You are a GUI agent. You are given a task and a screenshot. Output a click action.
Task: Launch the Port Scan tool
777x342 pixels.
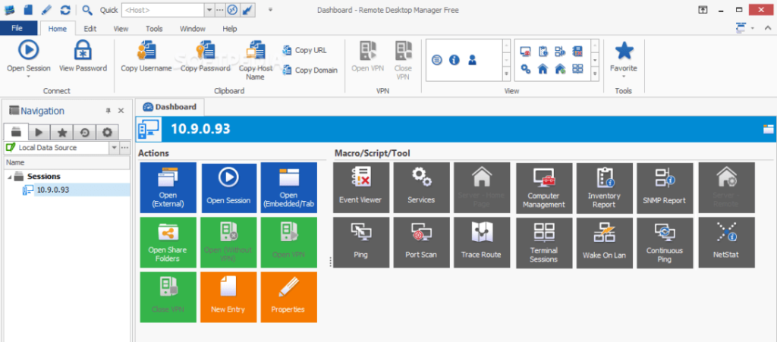coord(420,242)
